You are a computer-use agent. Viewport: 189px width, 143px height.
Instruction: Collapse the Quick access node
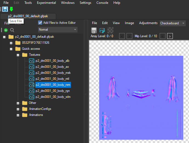(x=11, y=49)
